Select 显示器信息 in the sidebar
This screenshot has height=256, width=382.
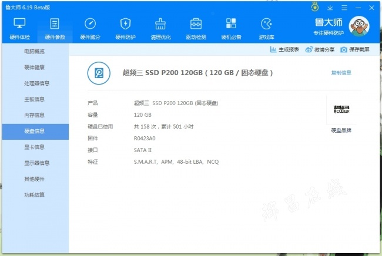(x=37, y=163)
